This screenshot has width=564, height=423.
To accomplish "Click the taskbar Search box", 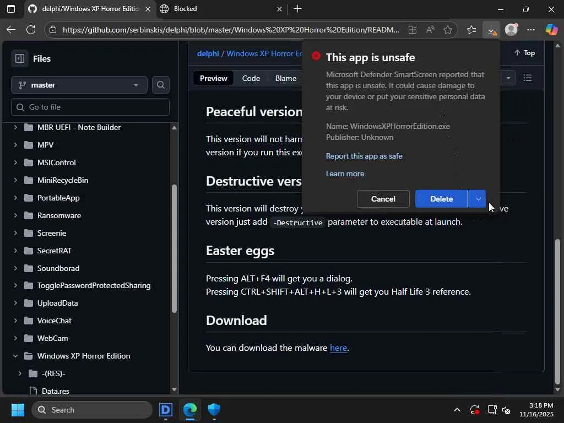I will (x=92, y=410).
